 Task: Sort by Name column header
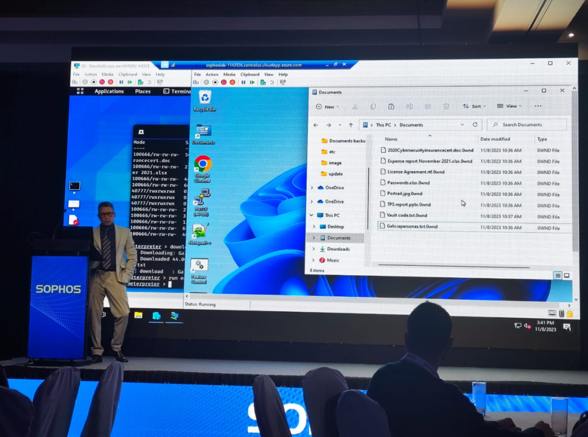391,139
